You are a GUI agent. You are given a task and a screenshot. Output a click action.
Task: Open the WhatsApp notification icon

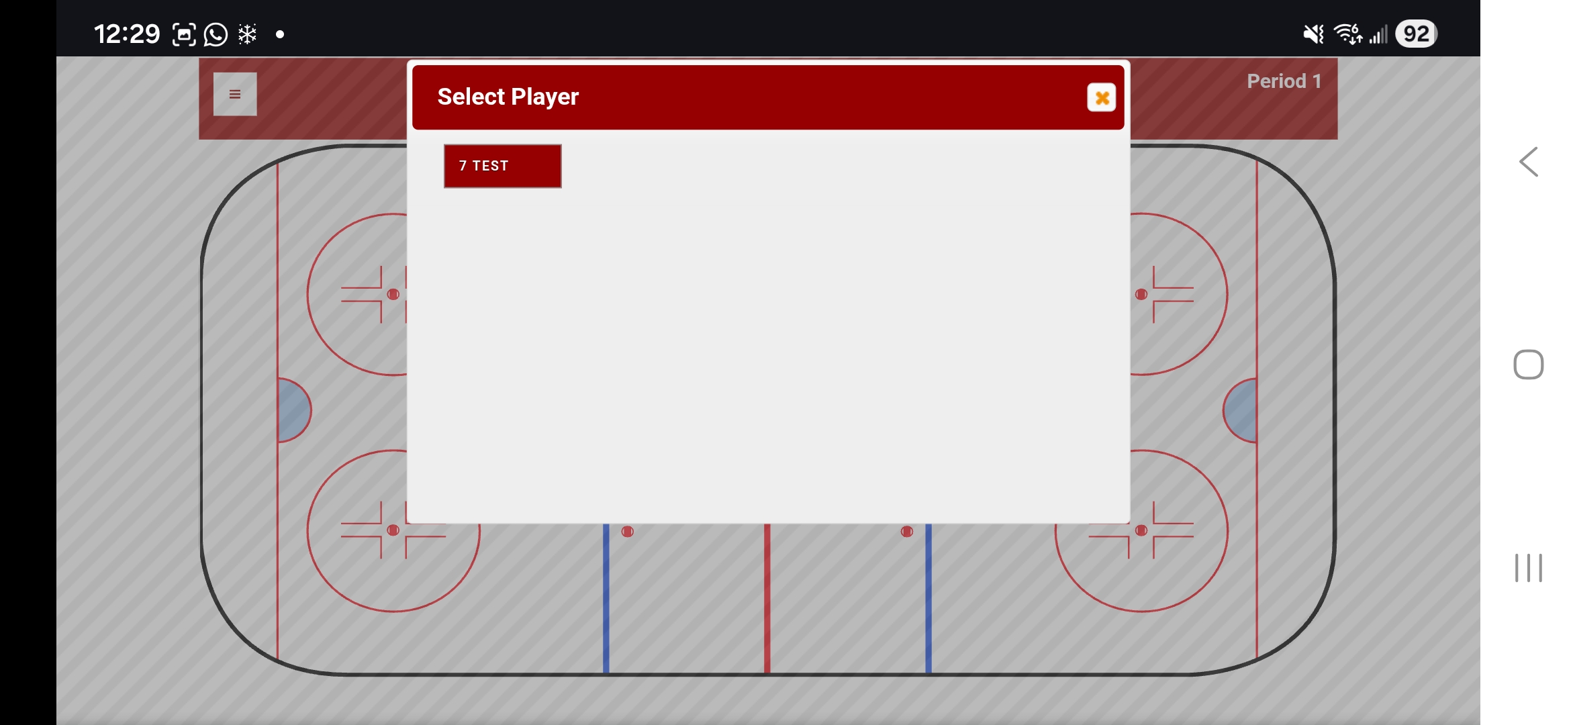[x=215, y=33]
